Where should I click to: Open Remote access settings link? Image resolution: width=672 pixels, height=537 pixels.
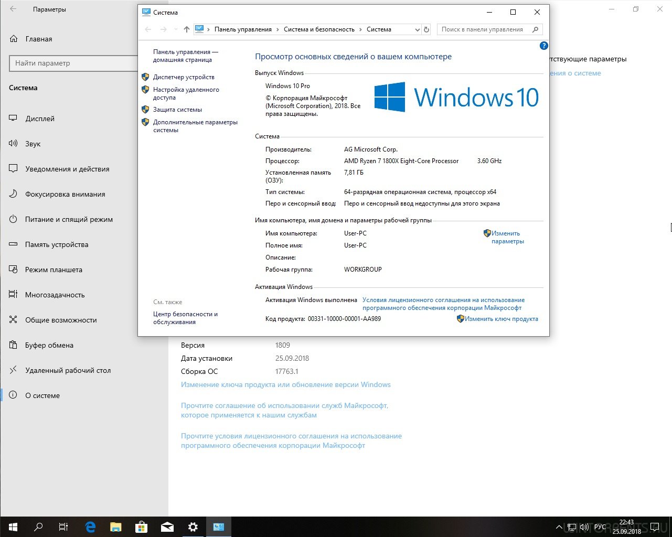pyautogui.click(x=186, y=93)
